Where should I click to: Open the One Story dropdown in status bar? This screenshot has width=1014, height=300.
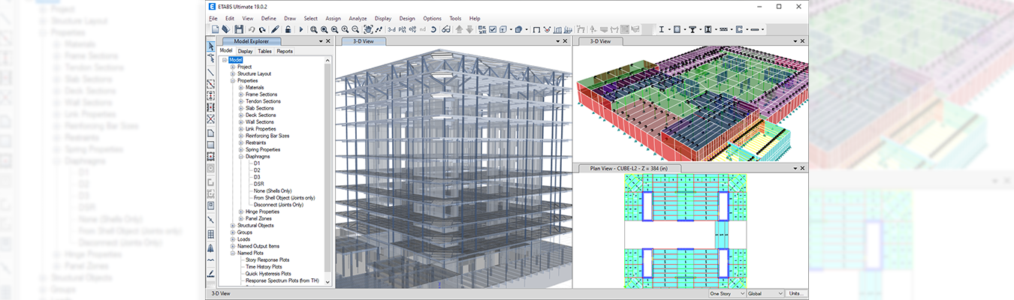(726, 294)
